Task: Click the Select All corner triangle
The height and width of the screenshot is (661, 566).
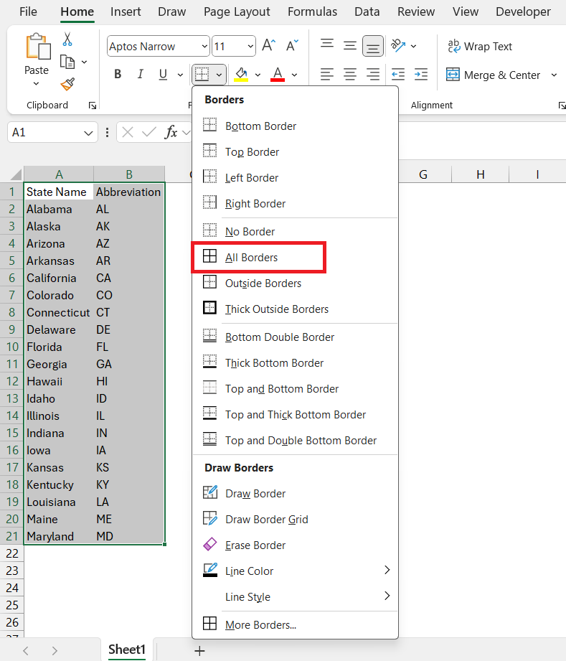Action: coord(16,174)
